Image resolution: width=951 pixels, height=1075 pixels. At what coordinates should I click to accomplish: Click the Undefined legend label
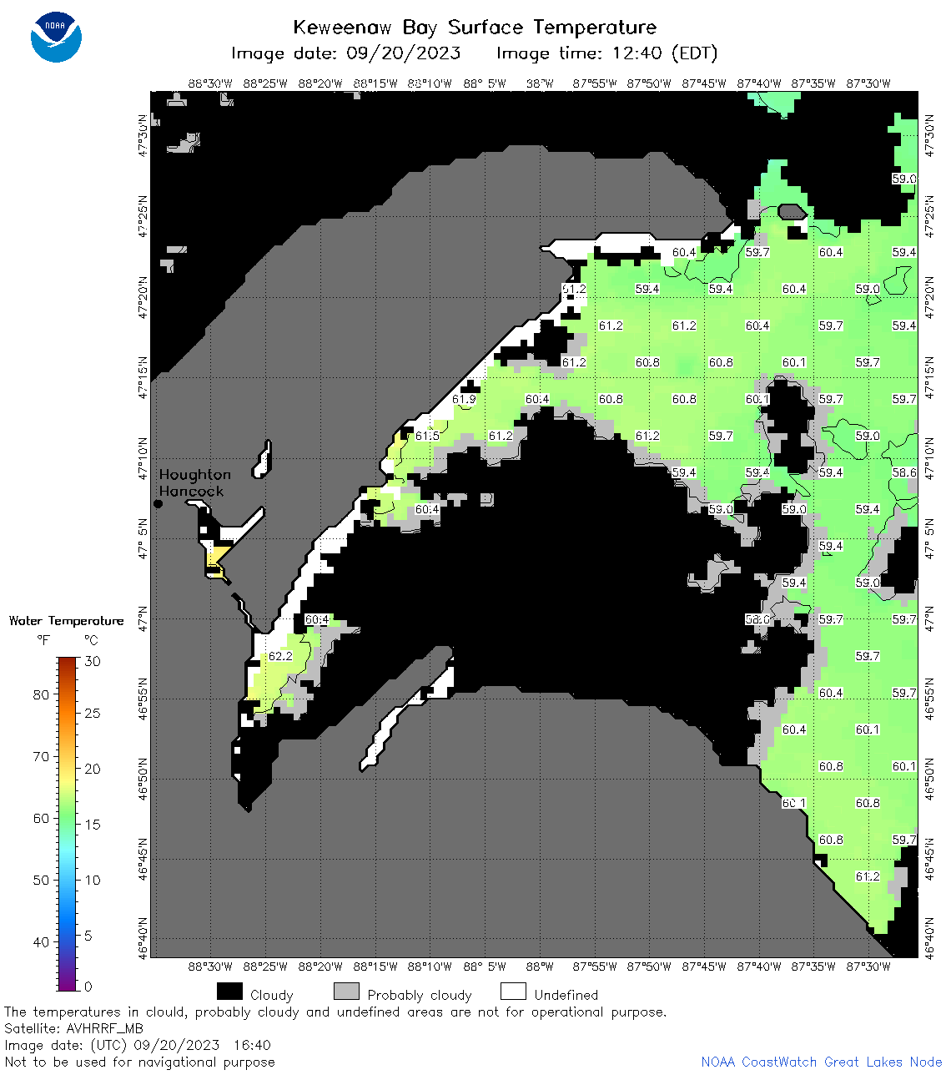(566, 995)
